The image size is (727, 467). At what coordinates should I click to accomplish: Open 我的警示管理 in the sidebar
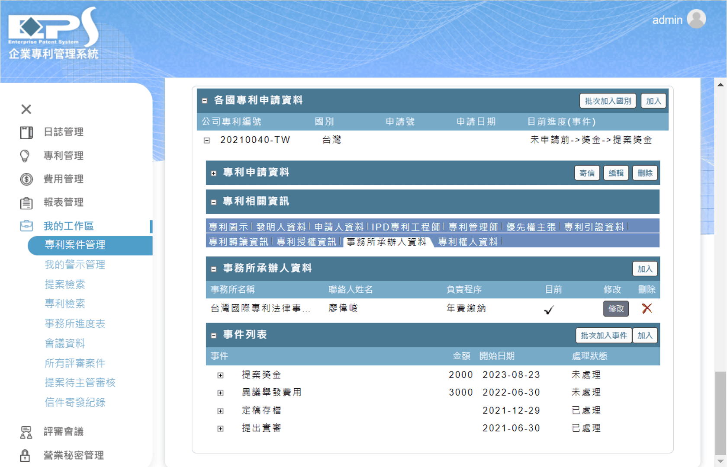(x=75, y=265)
